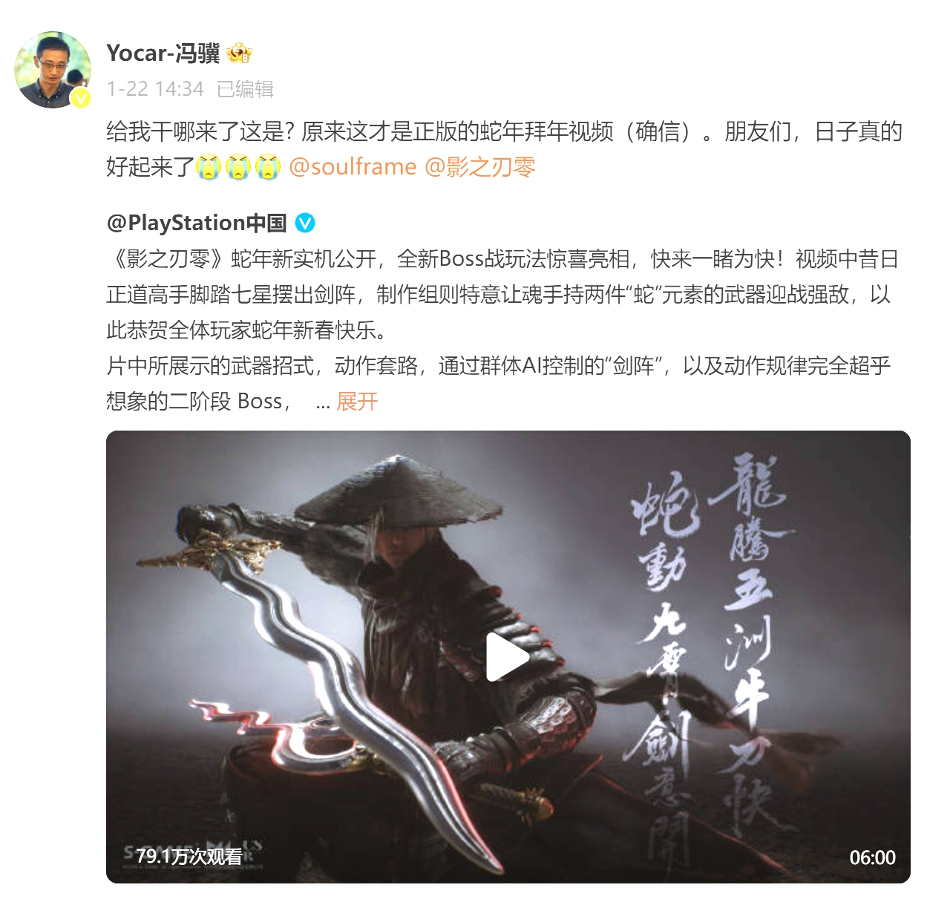Image resolution: width=927 pixels, height=902 pixels.
Task: Click the first crying emoji
Action: (209, 167)
